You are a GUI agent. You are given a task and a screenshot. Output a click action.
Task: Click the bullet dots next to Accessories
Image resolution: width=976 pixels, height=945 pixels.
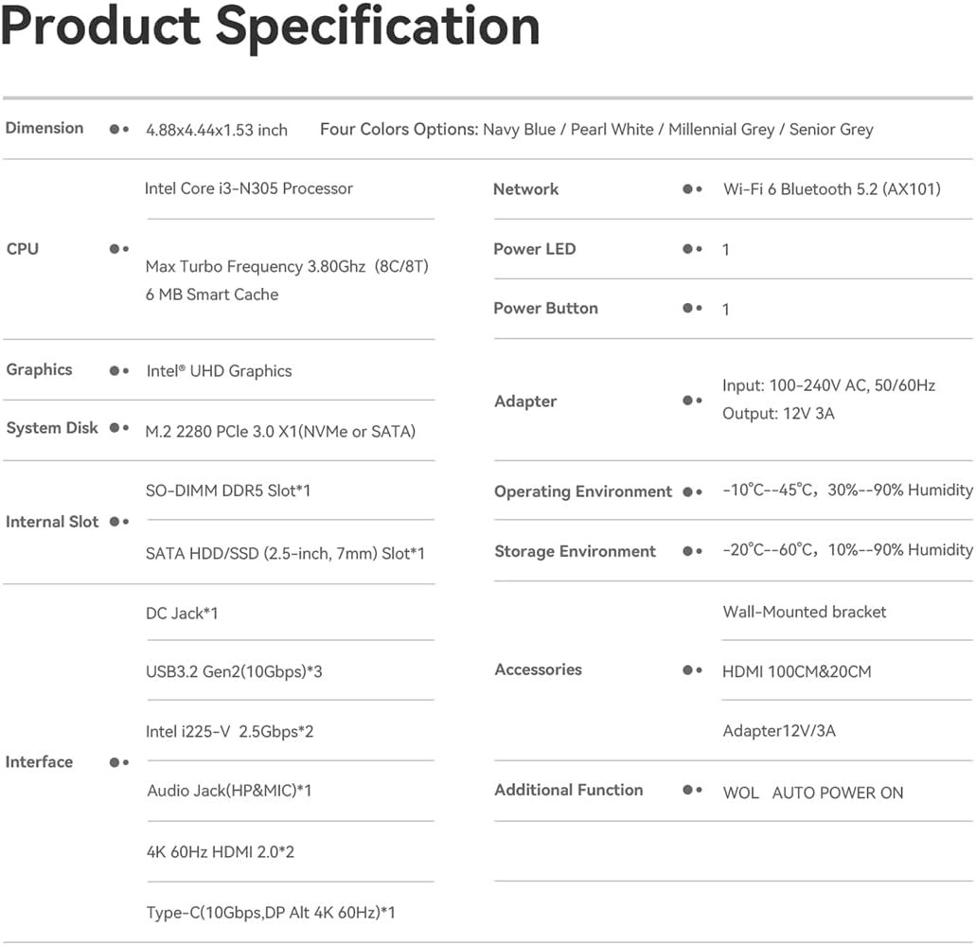click(693, 670)
